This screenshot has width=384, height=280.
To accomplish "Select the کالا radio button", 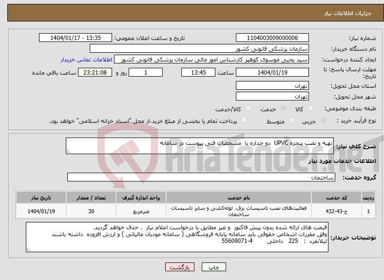I will coord(310,108).
